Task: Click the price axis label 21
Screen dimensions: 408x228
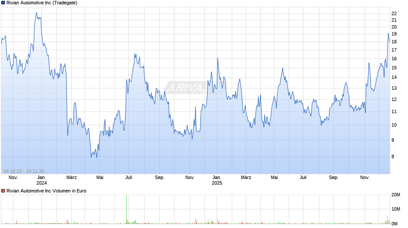Action: point(394,20)
